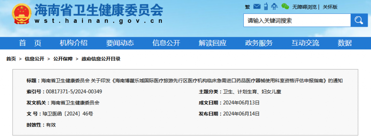The image size is (371, 140).
Task: Open 数据 menu item
Action: [x=345, y=43]
